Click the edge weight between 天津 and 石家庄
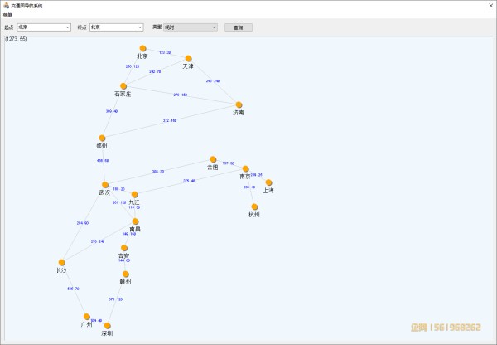The image size is (497, 345). pos(155,71)
